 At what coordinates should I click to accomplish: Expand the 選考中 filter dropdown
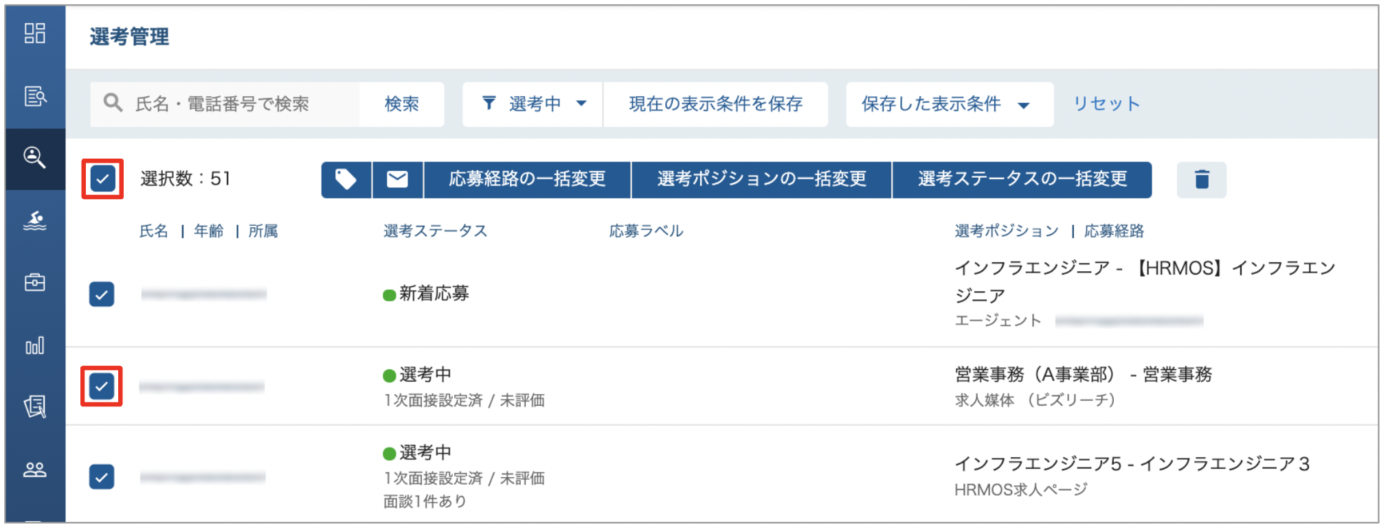coord(533,104)
